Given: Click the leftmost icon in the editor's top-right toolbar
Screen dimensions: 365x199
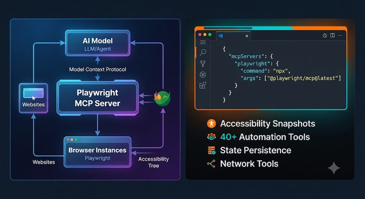Looking at the screenshot, I should coord(325,35).
